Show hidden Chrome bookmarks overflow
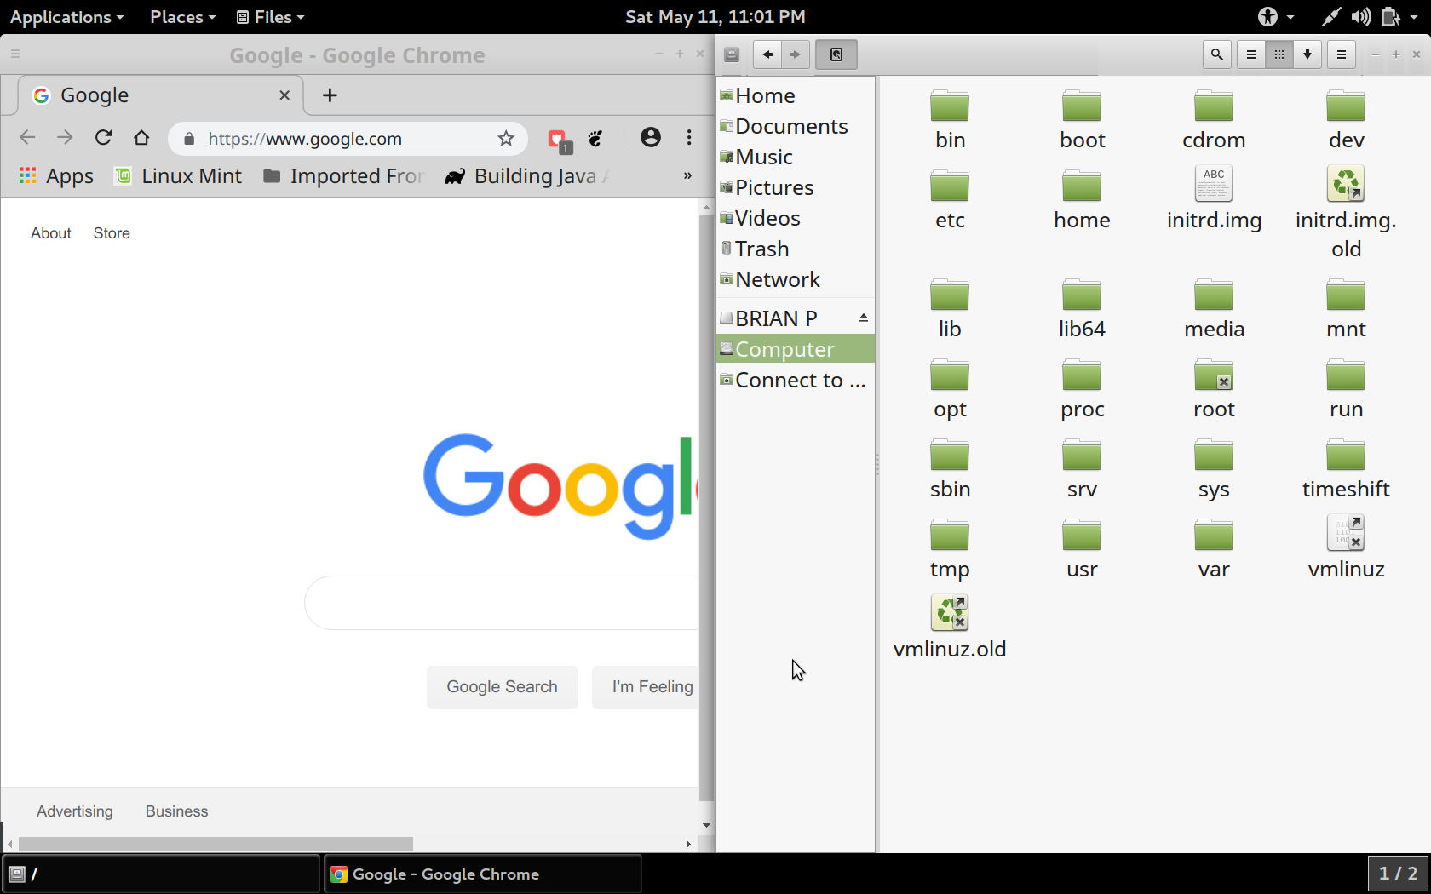Screen dimensions: 1431x894 (687, 176)
